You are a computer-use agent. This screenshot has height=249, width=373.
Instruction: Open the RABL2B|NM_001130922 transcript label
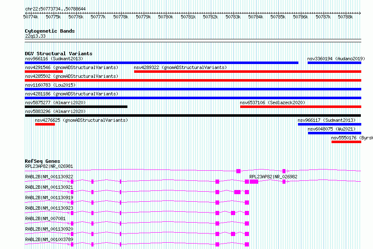tap(49, 177)
